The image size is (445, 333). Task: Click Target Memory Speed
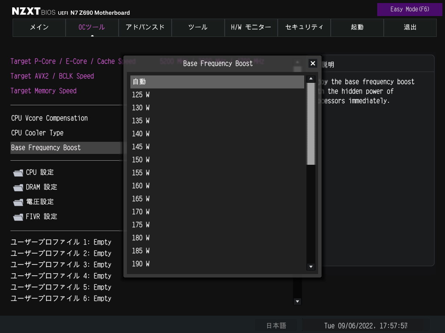[43, 91]
